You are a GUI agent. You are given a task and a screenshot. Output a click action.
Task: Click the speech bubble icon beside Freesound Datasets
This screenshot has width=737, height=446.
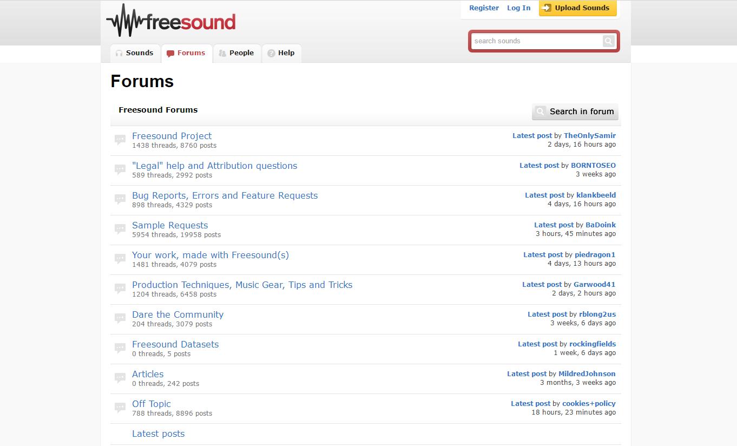[120, 349]
